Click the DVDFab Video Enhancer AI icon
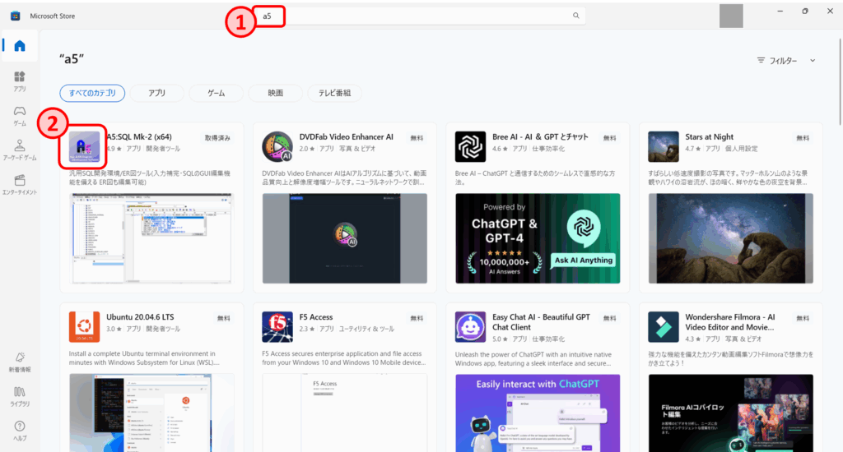843x452 pixels. click(277, 146)
